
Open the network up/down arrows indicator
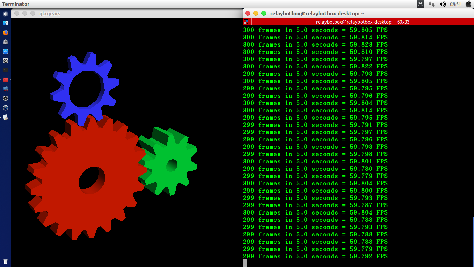tap(432, 4)
